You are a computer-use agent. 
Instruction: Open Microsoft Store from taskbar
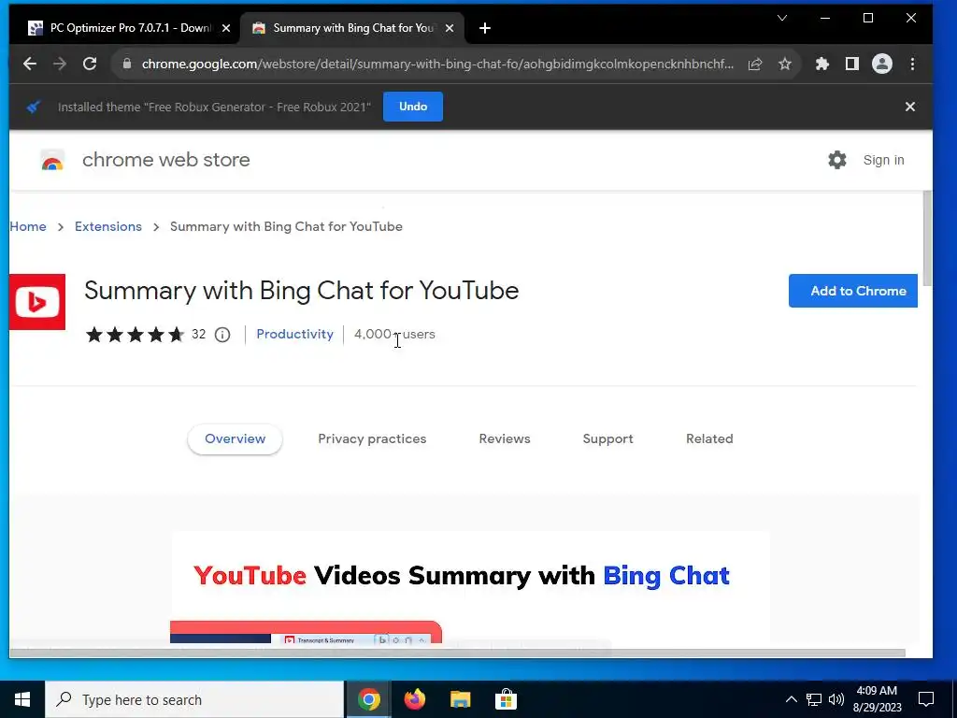pos(506,699)
